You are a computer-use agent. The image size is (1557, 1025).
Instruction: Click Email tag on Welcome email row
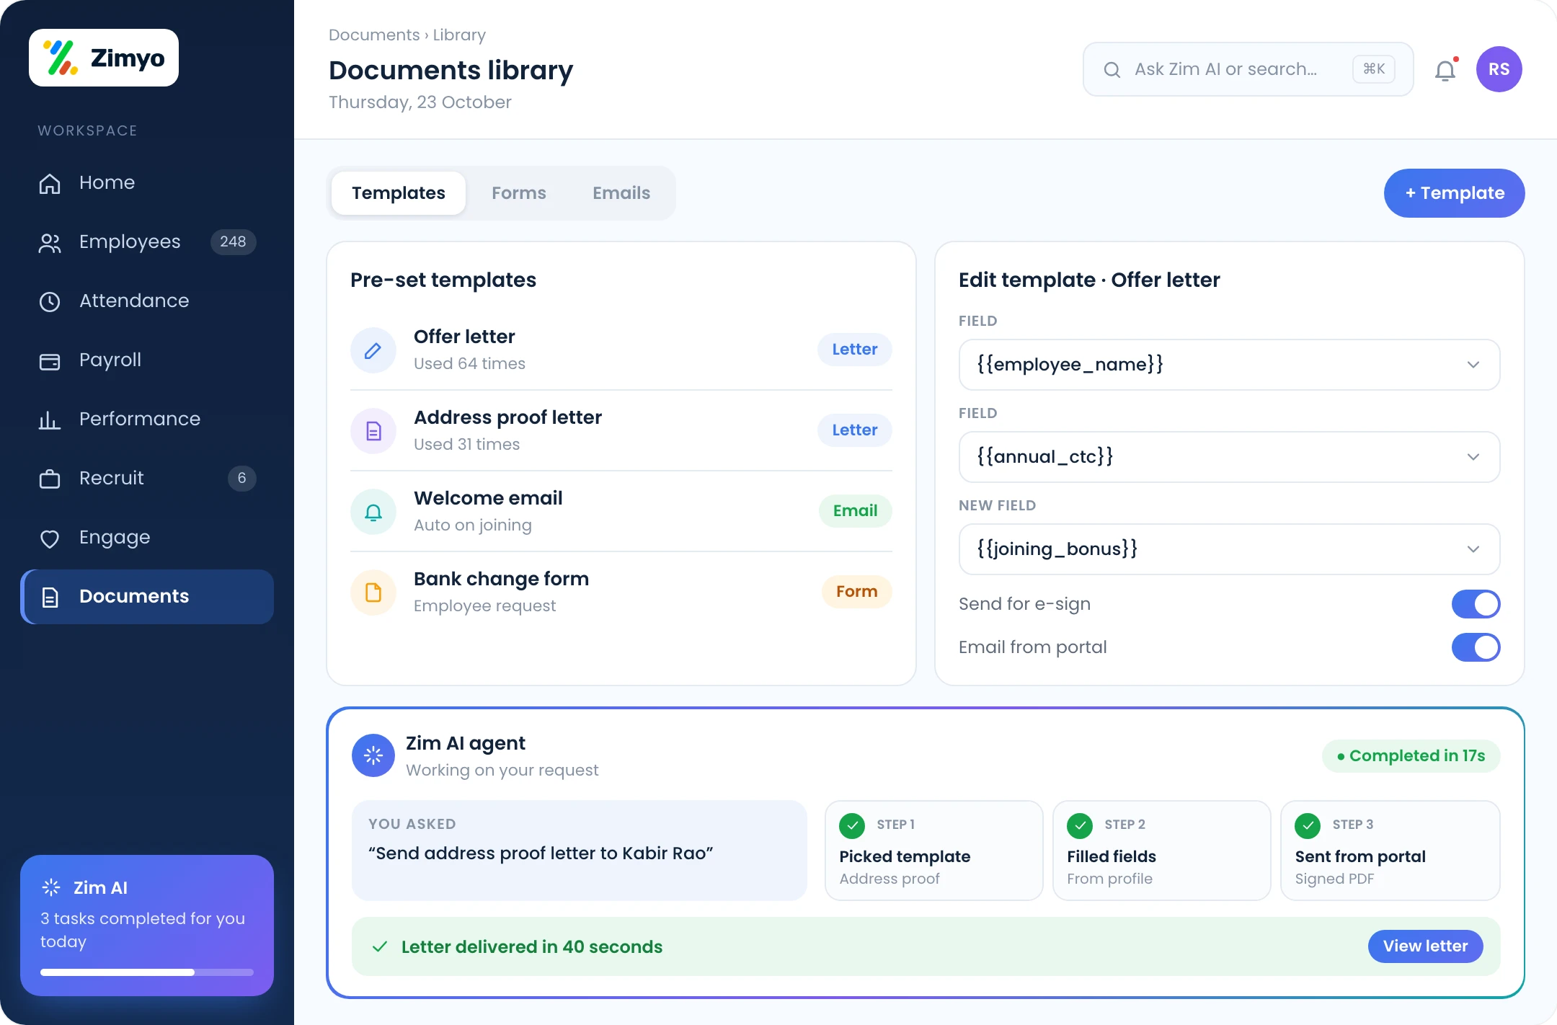point(856,511)
